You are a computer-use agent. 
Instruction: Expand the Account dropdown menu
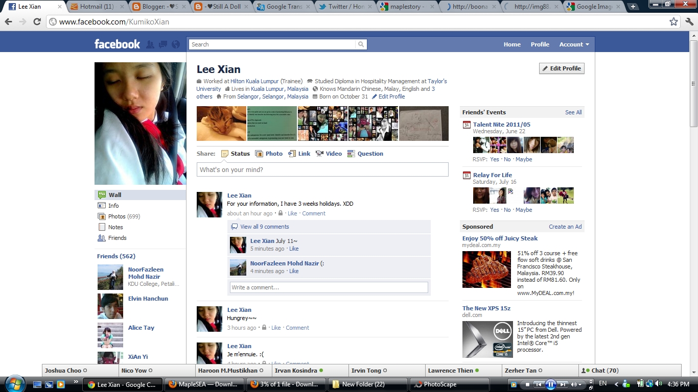574,44
